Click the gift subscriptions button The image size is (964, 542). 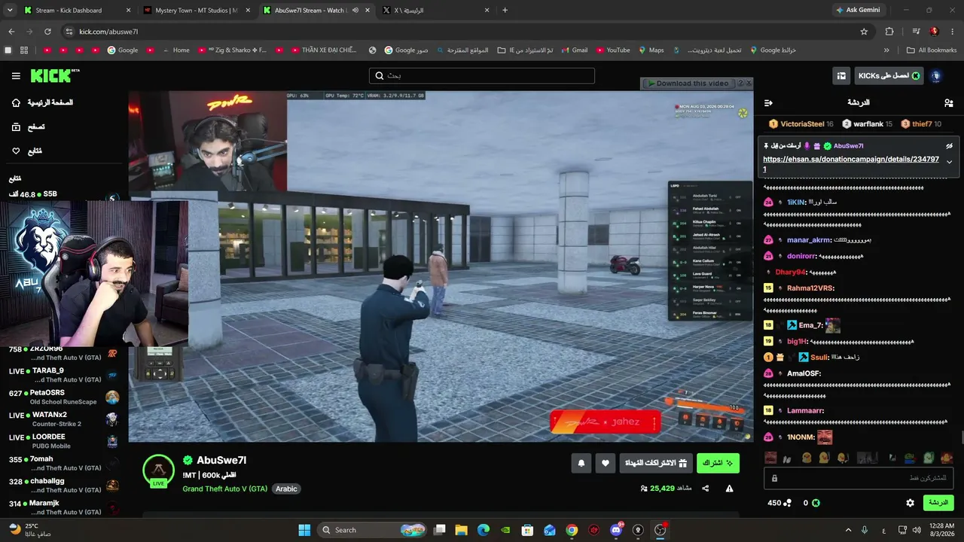tap(656, 464)
